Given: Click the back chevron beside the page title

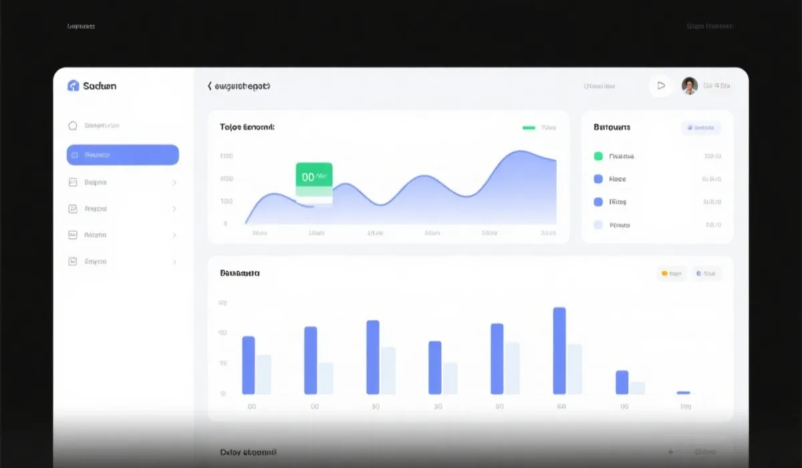Looking at the screenshot, I should tap(210, 86).
